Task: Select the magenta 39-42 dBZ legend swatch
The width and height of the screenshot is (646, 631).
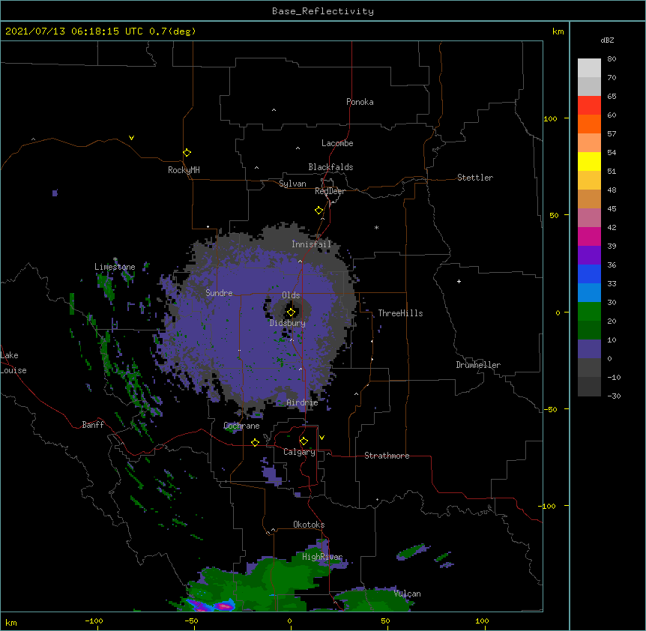Action: point(589,236)
